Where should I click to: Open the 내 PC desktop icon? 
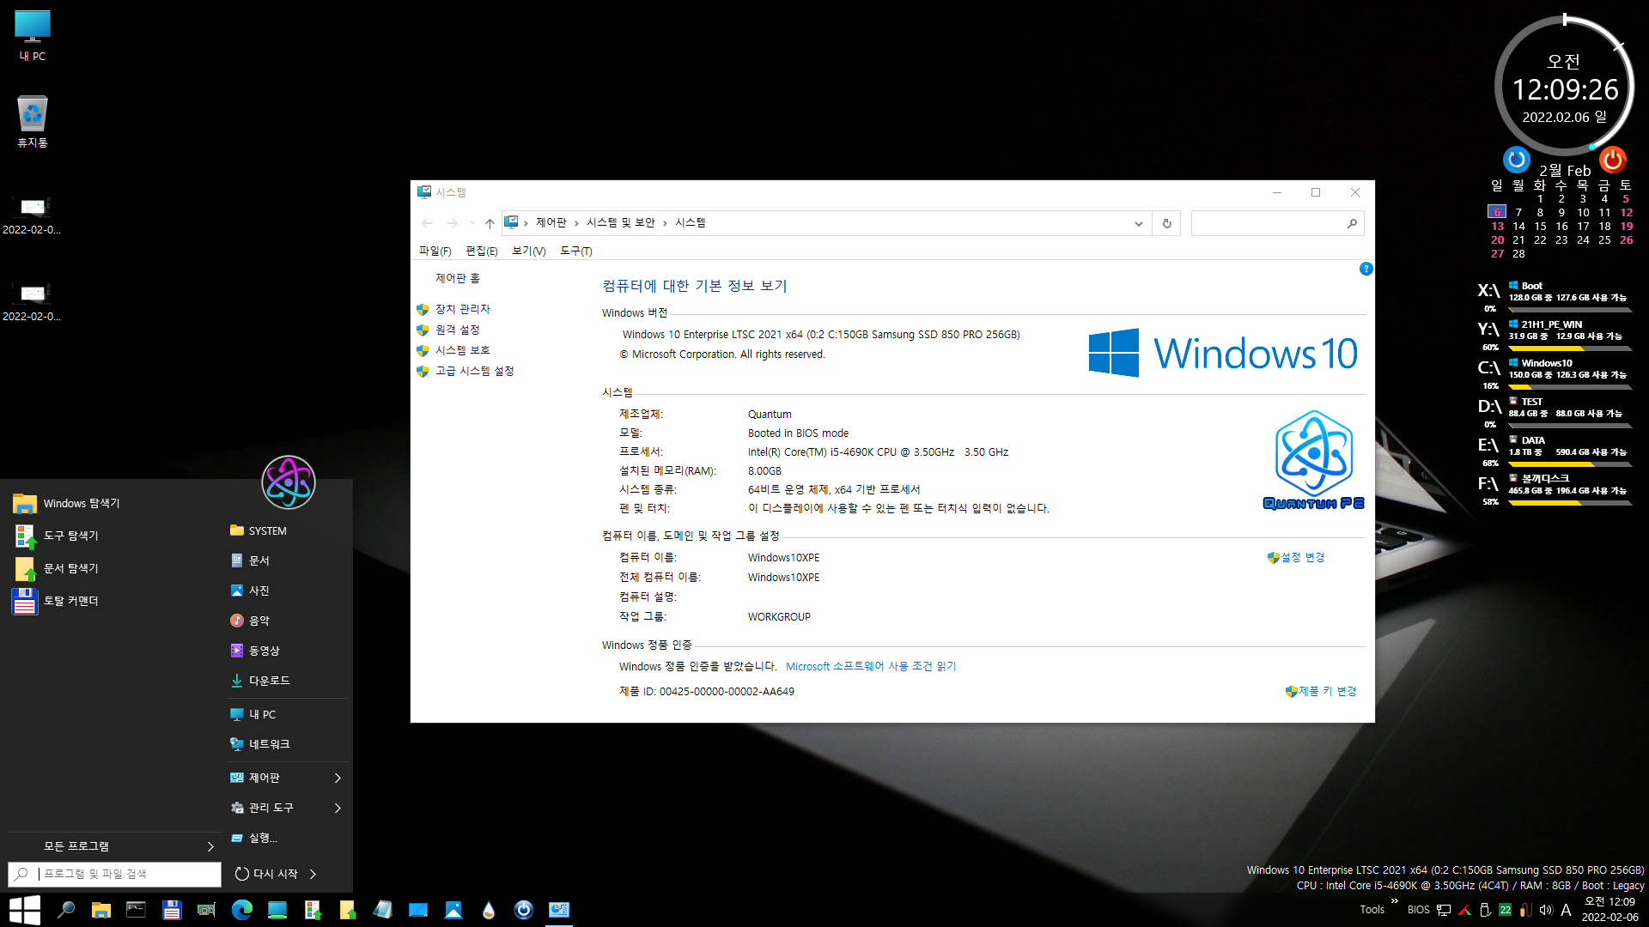(33, 36)
